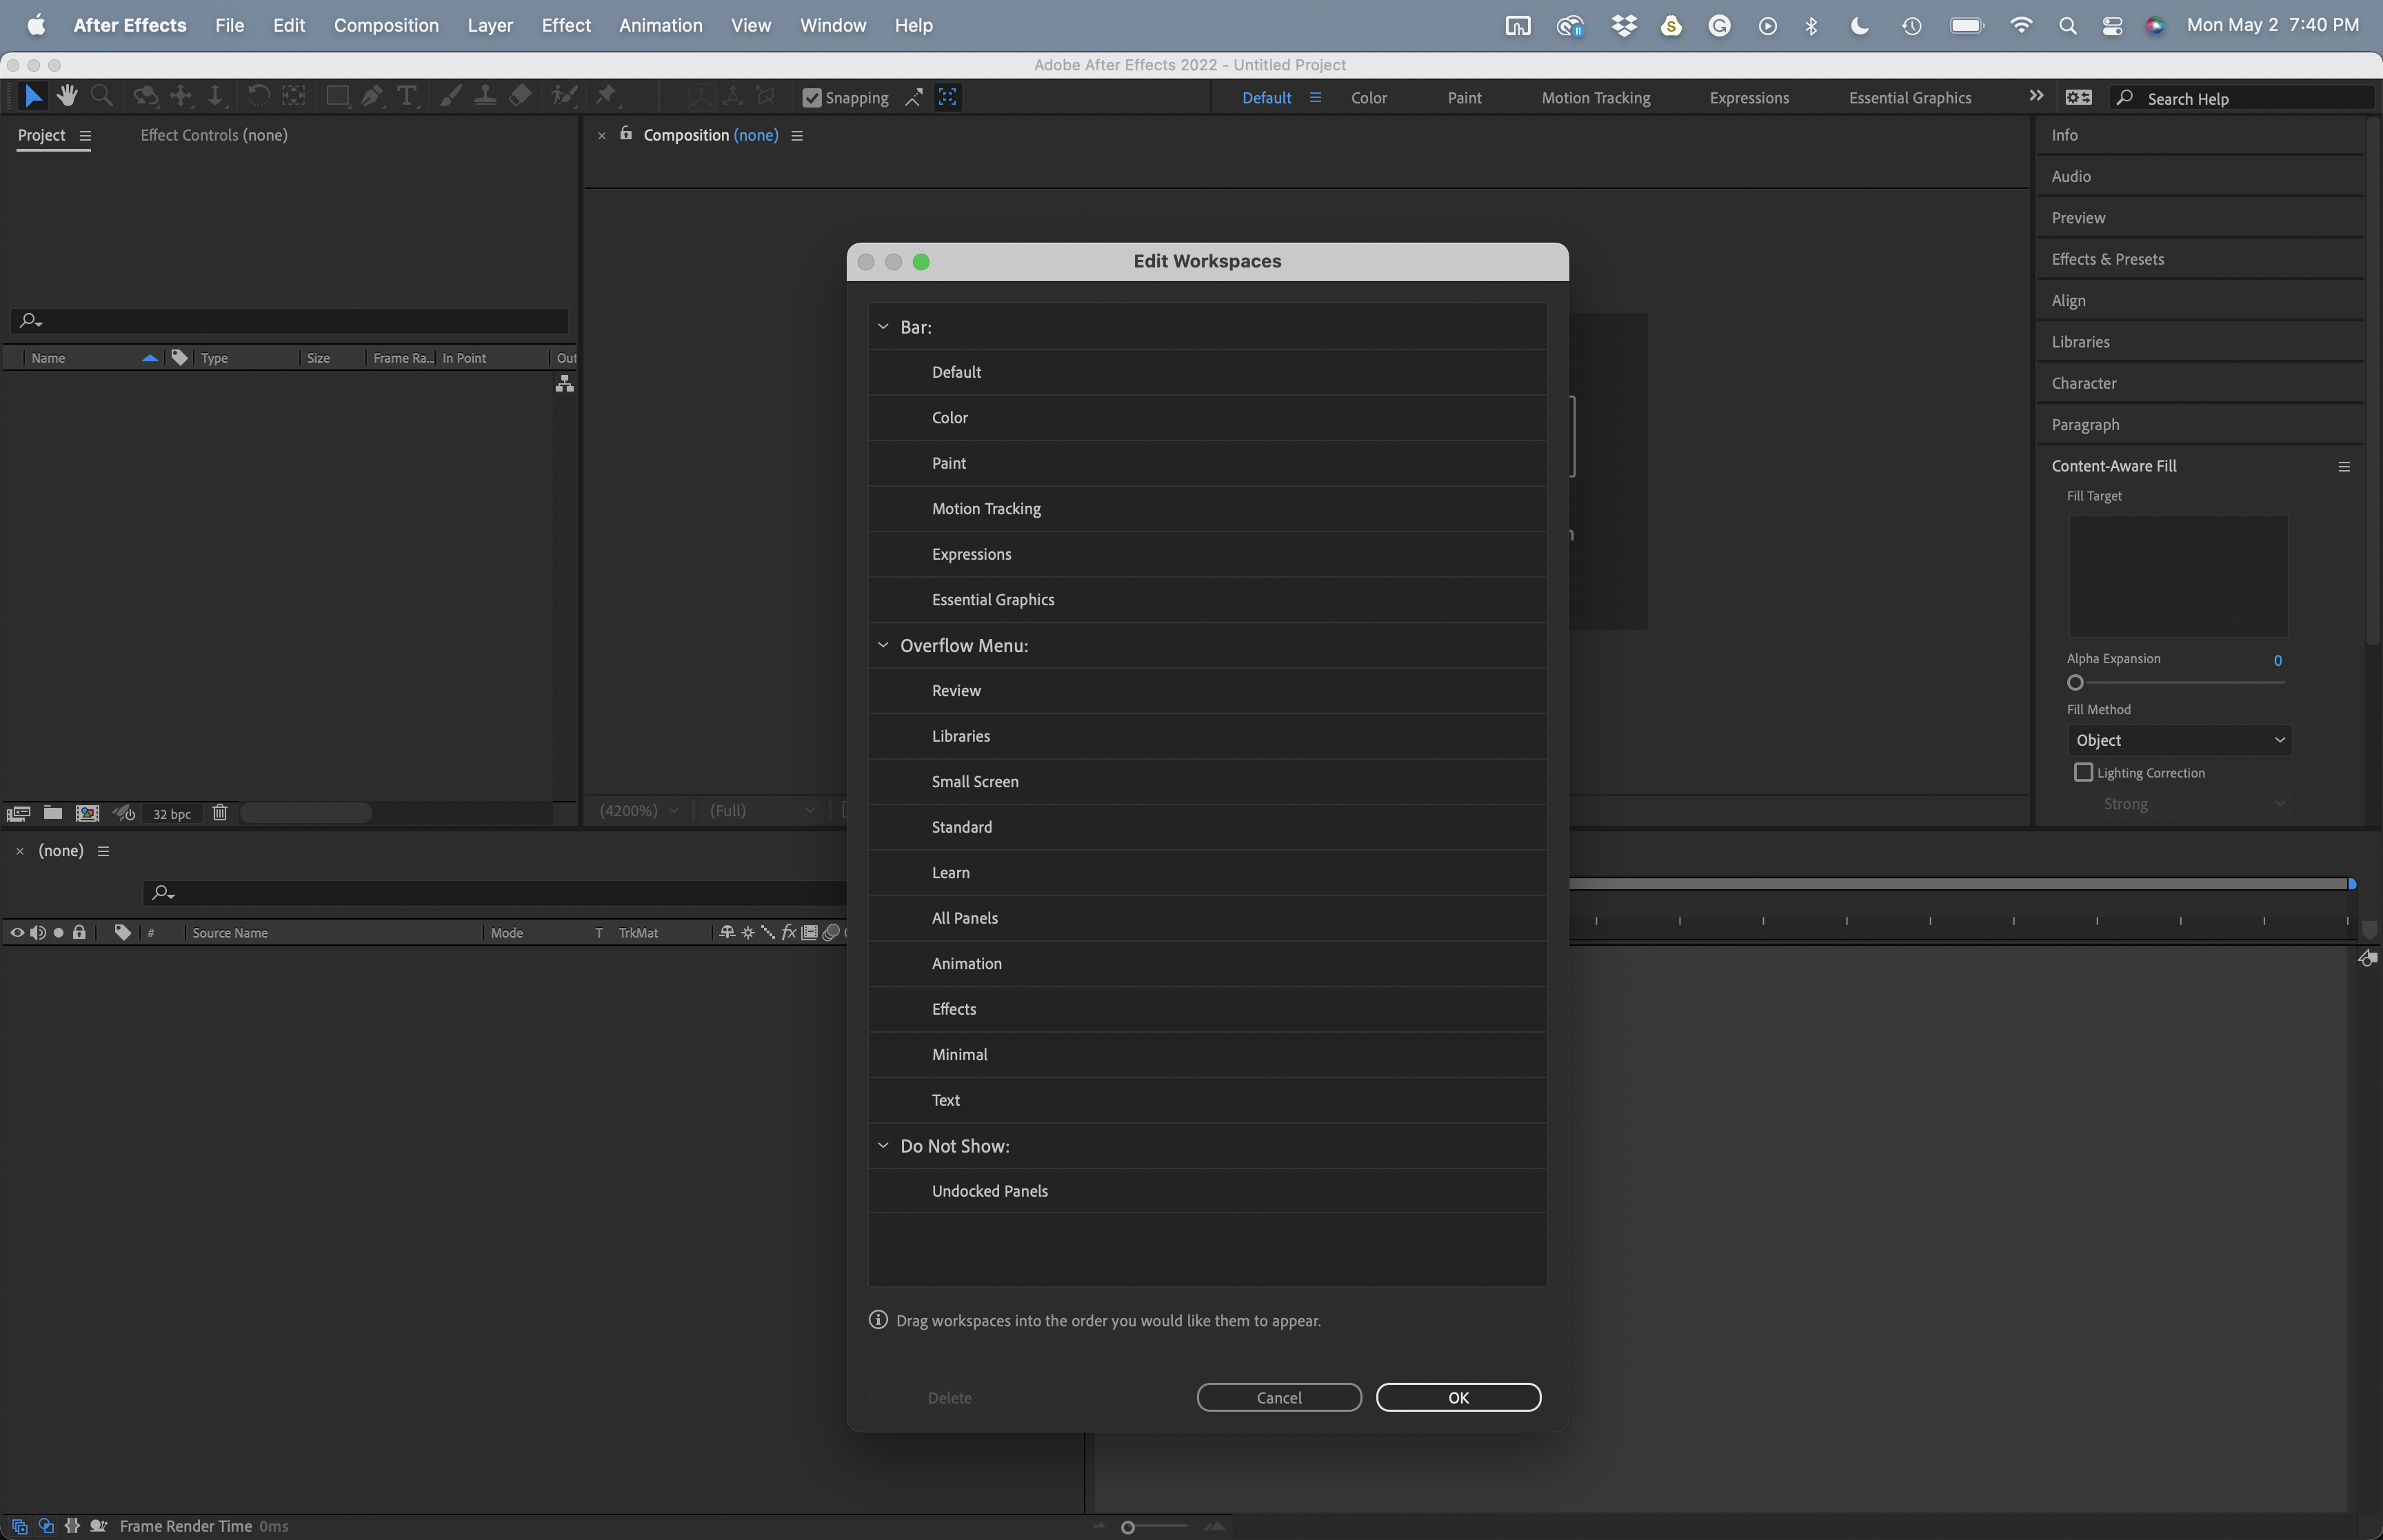Check the Lighting Correction option

click(x=2084, y=772)
